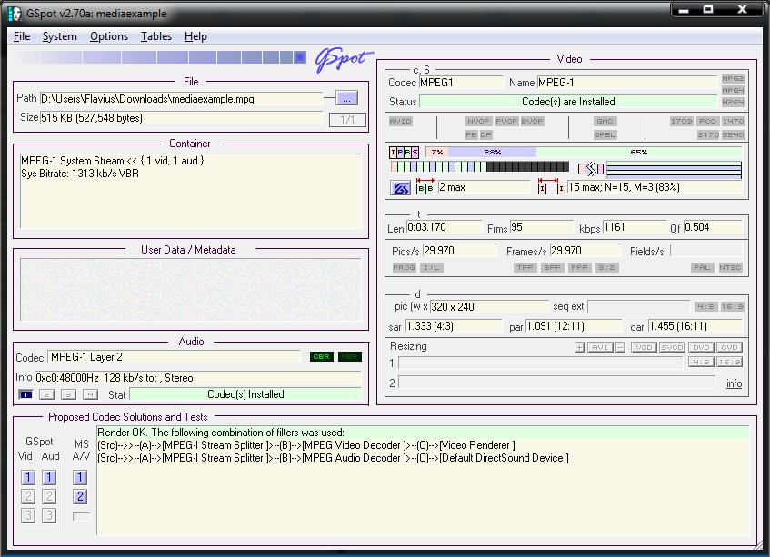Click the Resizing row 2 field
Viewport: 770px width, 557px height.
coord(557,383)
